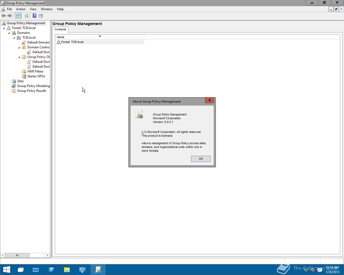This screenshot has height=275, width=344.
Task: Click the Group Policy Objects folder icon
Action: tap(24, 57)
